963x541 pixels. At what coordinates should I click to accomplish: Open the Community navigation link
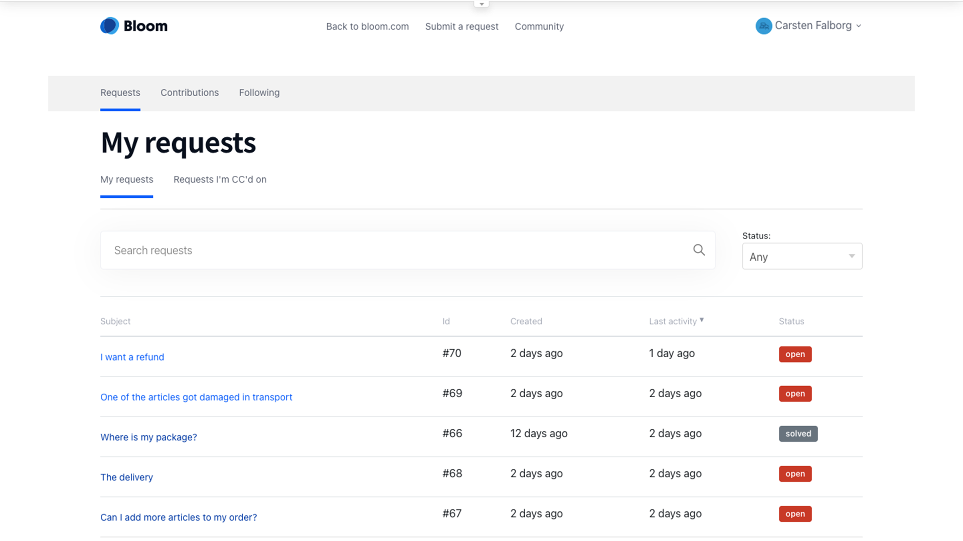tap(539, 27)
